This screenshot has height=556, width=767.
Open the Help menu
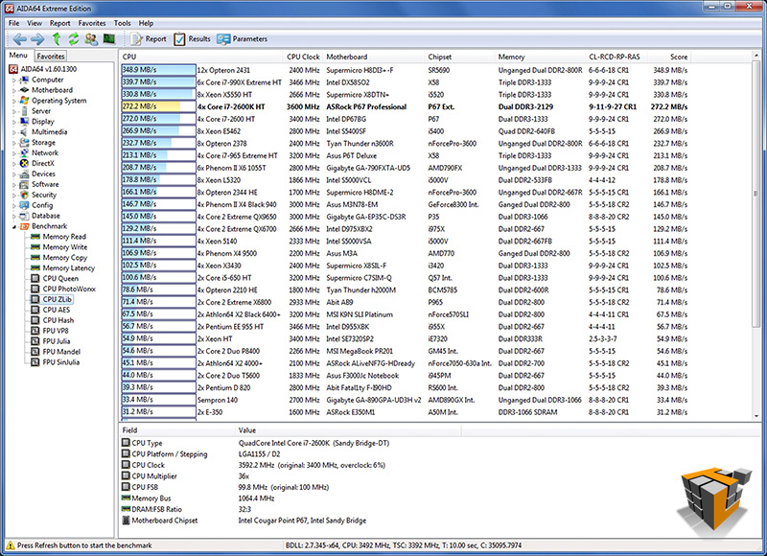pos(146,23)
